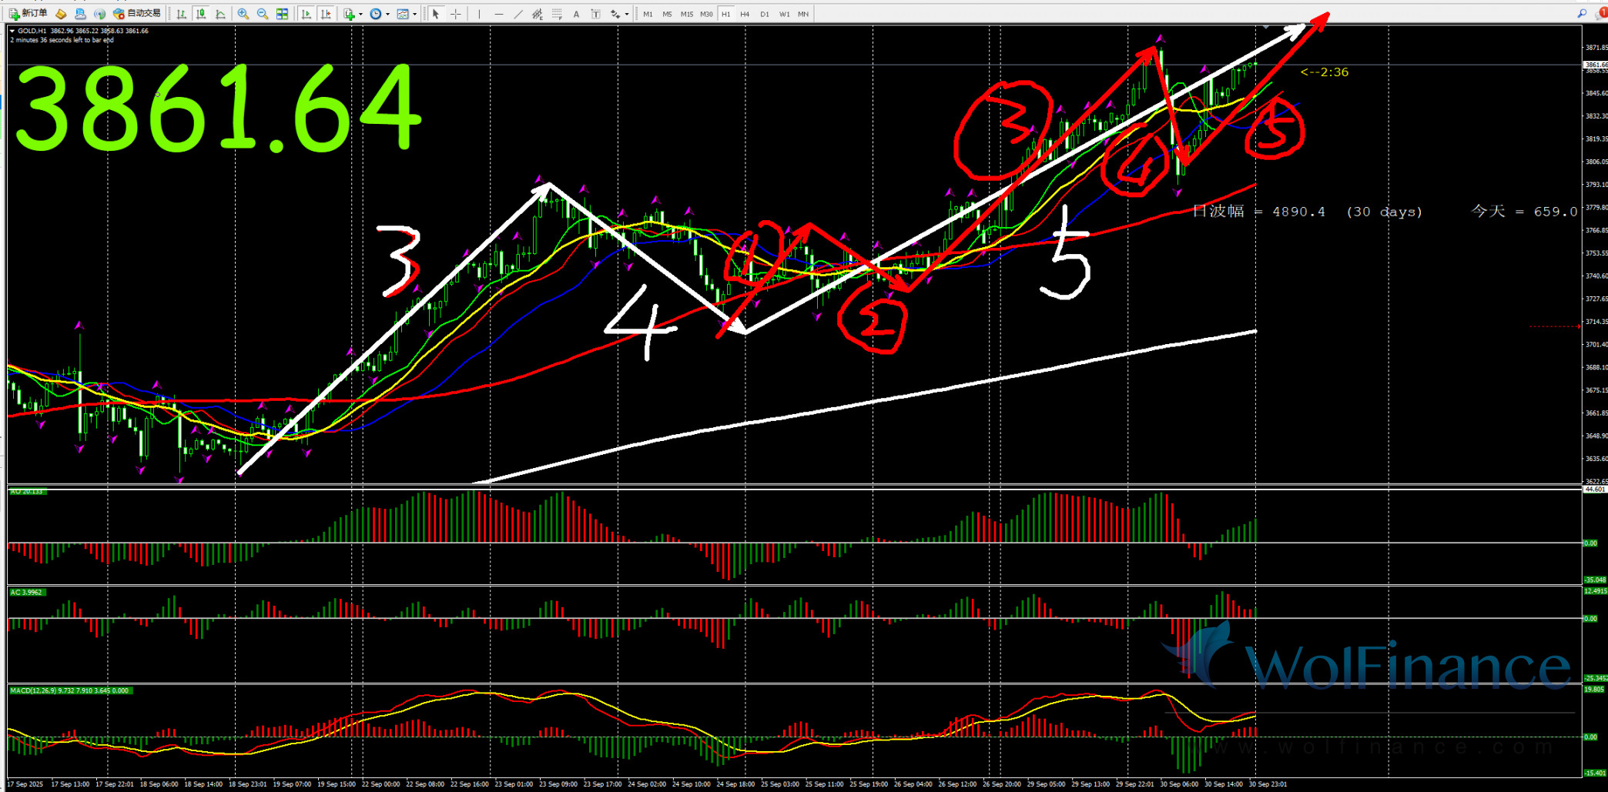Switch to the H4 timeframe
The height and width of the screenshot is (792, 1608).
[x=745, y=14]
